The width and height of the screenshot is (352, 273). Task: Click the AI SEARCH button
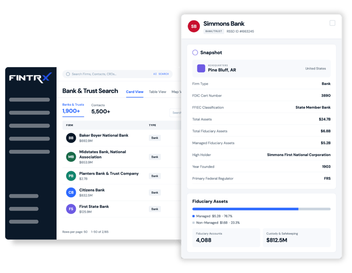[x=161, y=74]
